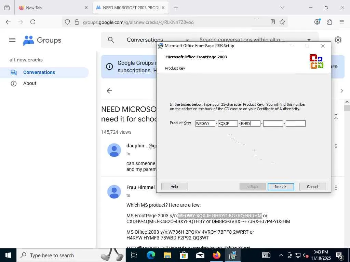Expand advanced search options arrow
Image resolution: width=350 pixels, height=262 pixels.
coord(309,40)
